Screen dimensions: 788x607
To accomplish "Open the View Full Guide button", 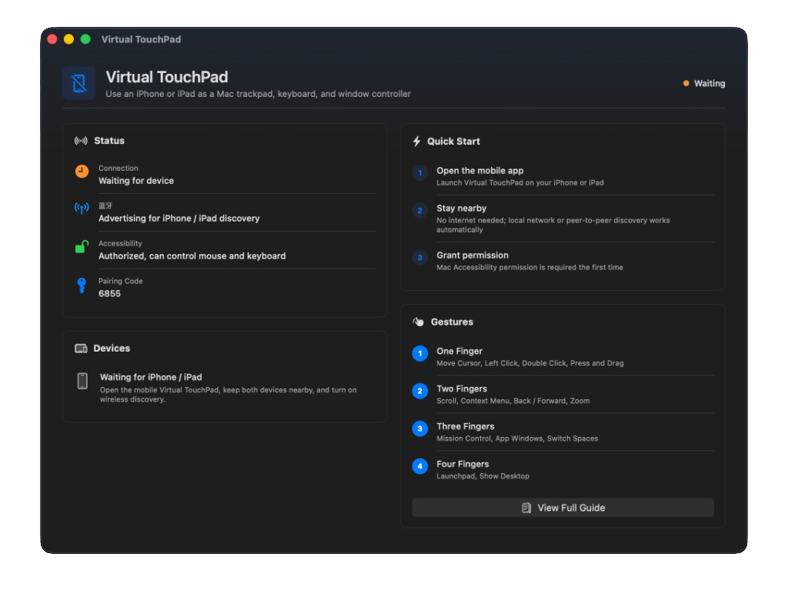I will (563, 508).
